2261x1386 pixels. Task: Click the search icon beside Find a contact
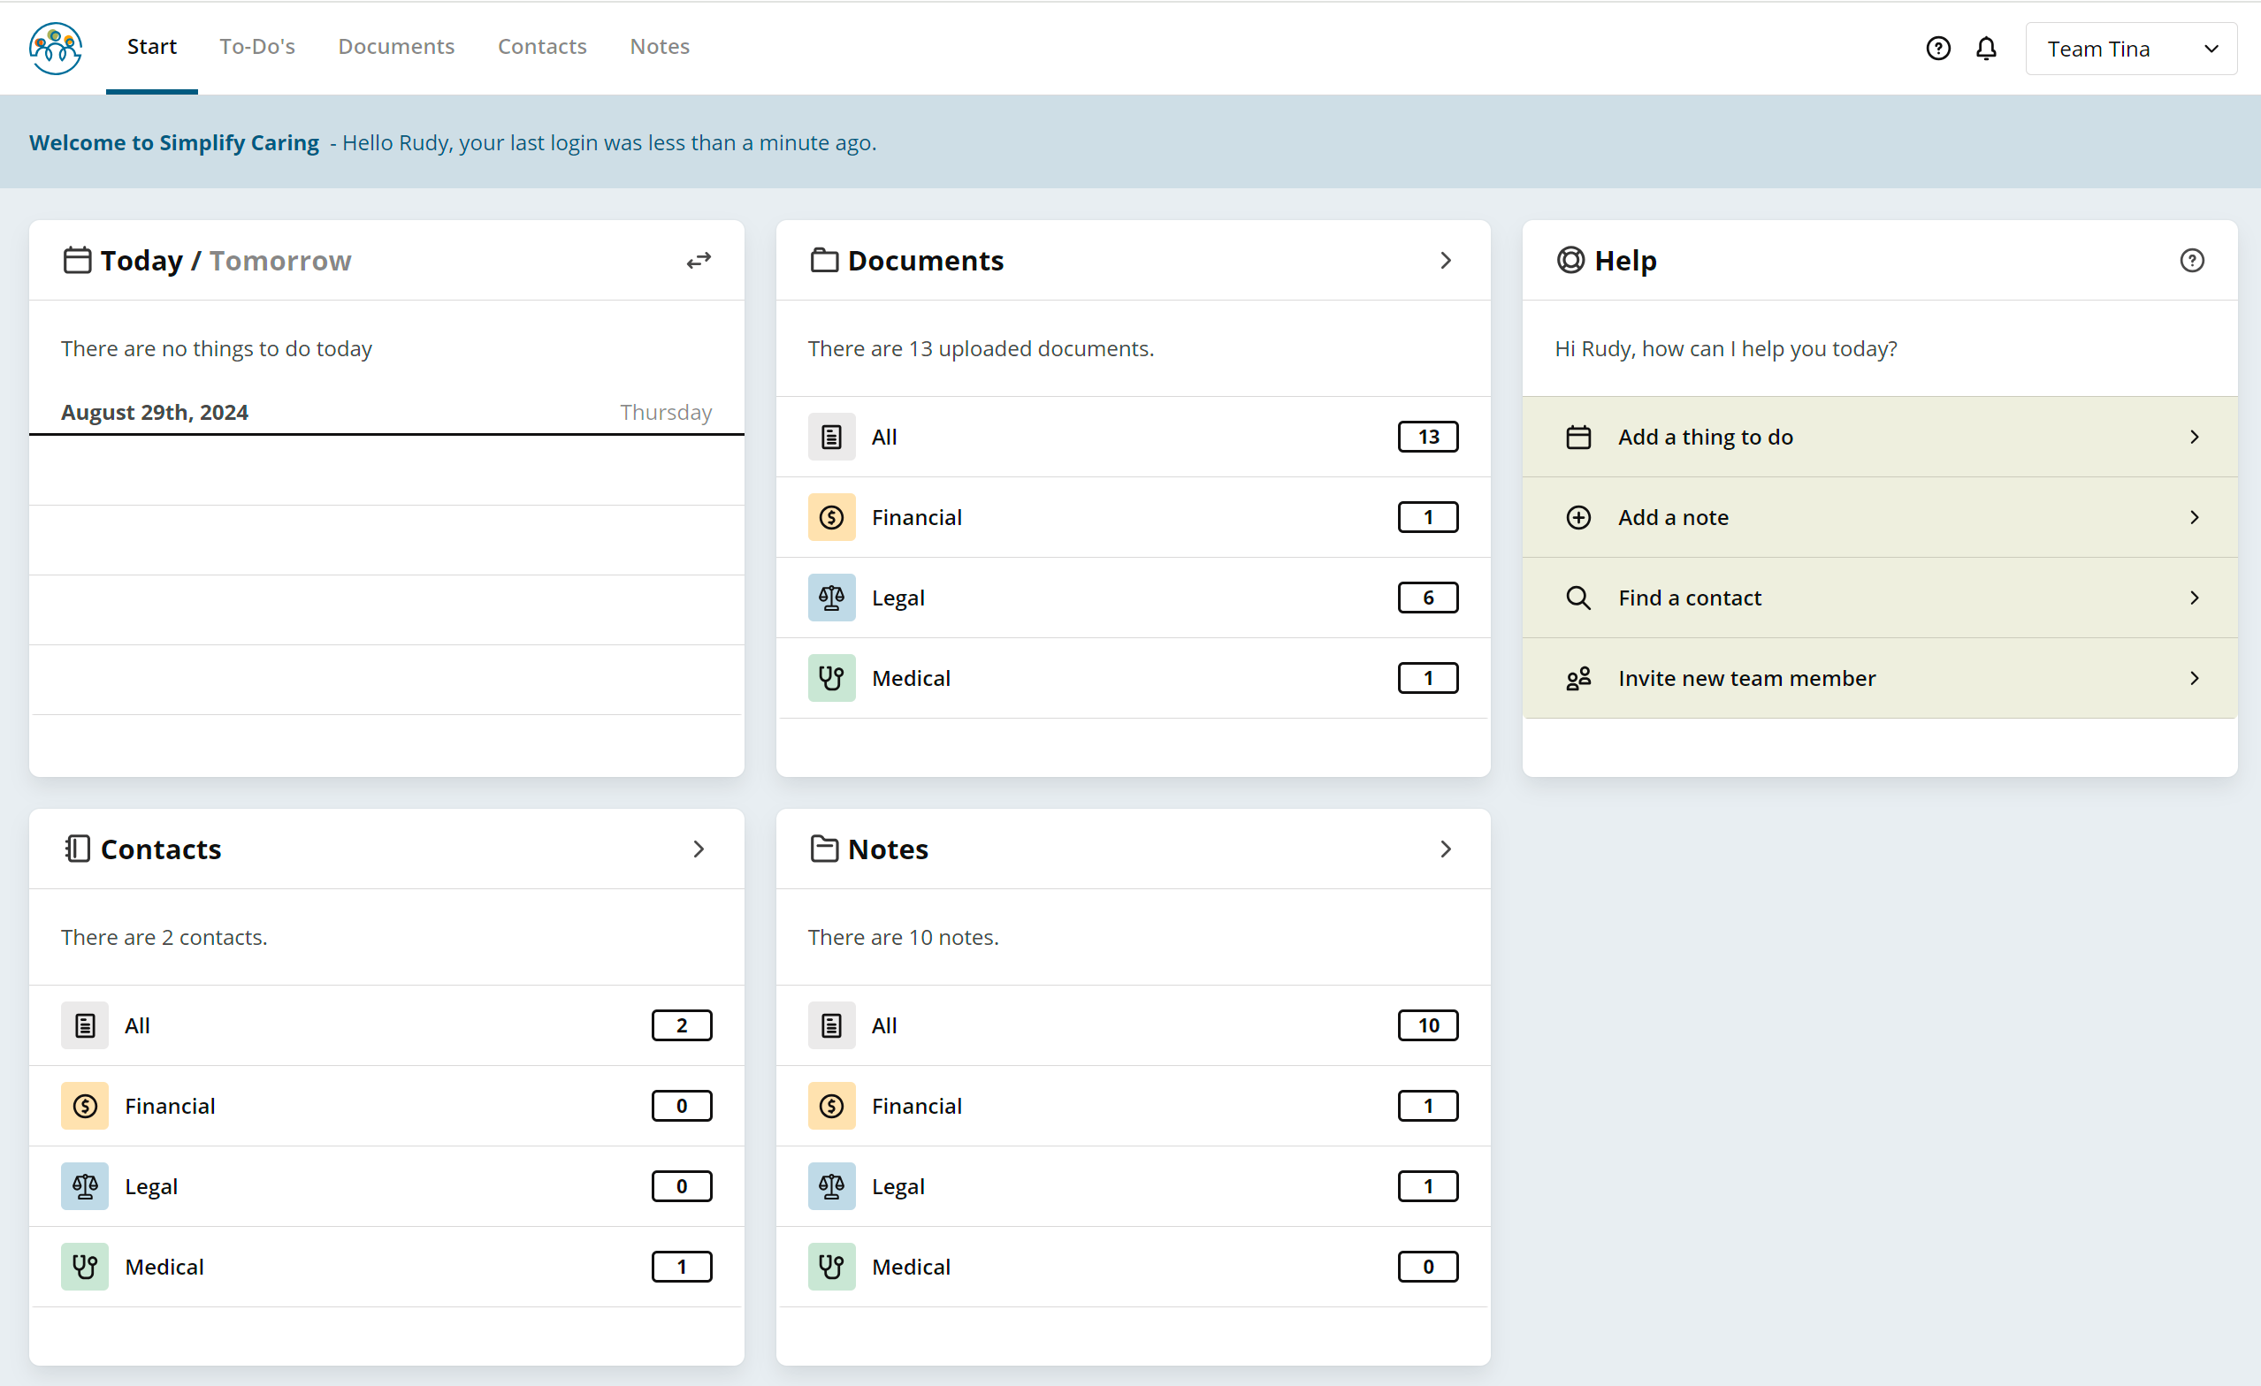(x=1578, y=598)
